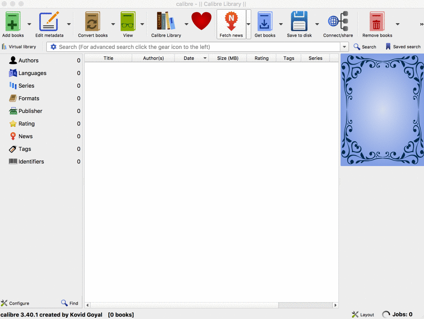Sort by Rating column header
424x319 pixels.
click(261, 58)
